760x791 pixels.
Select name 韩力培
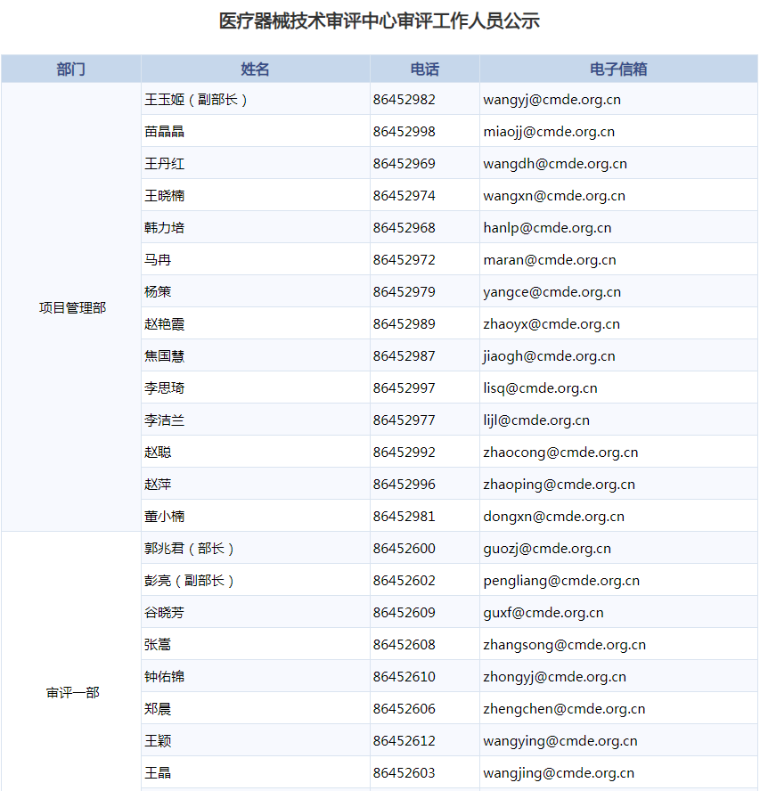tap(165, 228)
